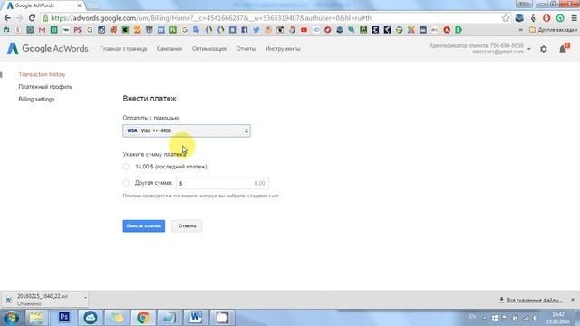Open the Visa payment method dropdown

click(187, 130)
